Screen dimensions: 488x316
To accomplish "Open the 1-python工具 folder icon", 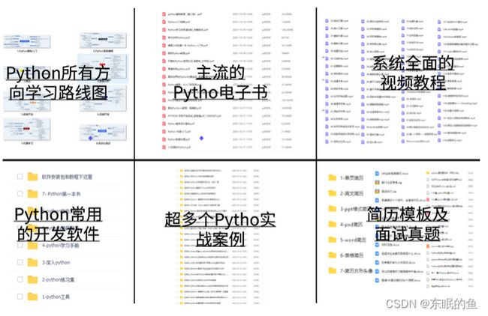I will point(32,297).
